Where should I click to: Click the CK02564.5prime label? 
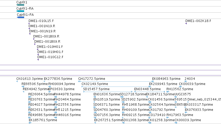pyautogui.click(x=162, y=105)
